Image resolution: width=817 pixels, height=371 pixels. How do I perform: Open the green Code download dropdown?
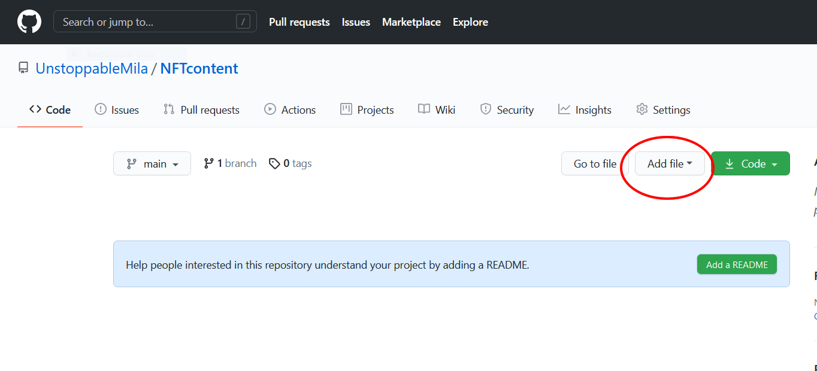[751, 163]
